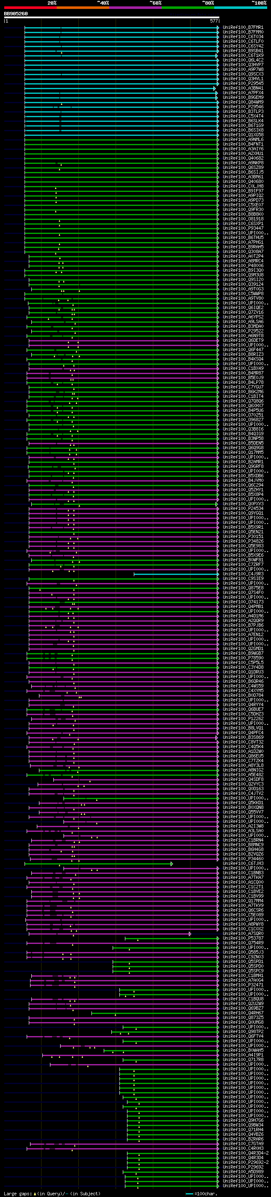The height and width of the screenshot is (1197, 271).
Task: Click hit UniRef100_P24534
Action: 243,508
